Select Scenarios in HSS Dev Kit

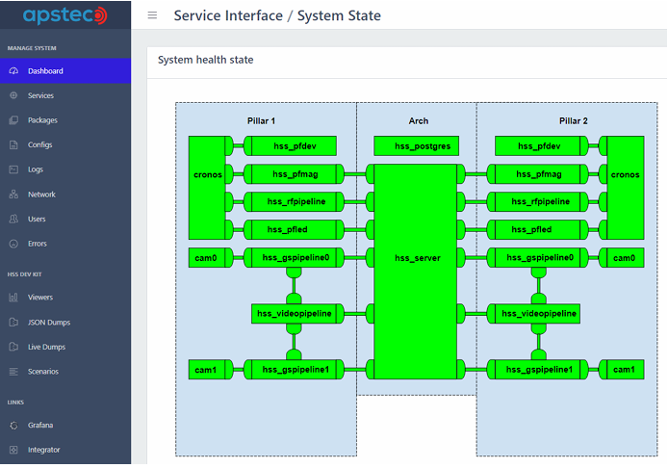43,372
